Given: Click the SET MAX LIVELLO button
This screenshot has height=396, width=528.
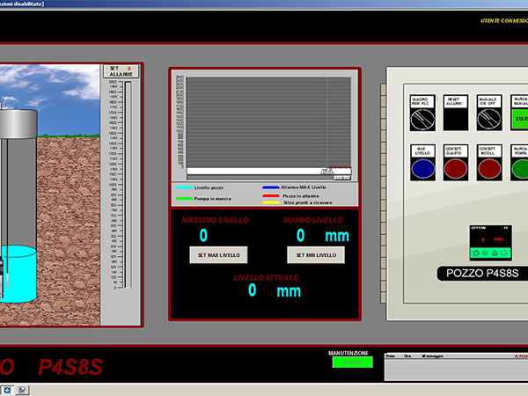Looking at the screenshot, I should pos(219,254).
